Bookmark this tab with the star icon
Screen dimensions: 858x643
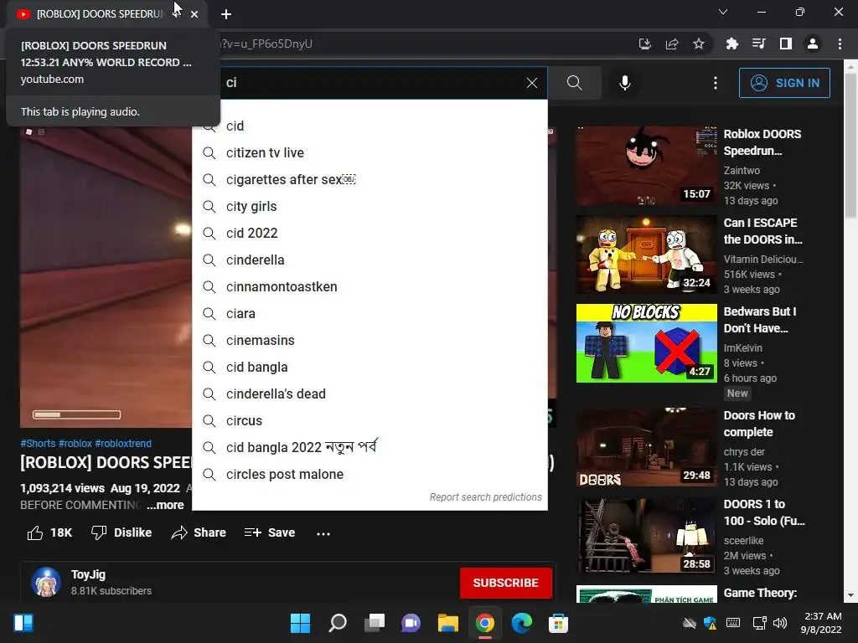[699, 44]
